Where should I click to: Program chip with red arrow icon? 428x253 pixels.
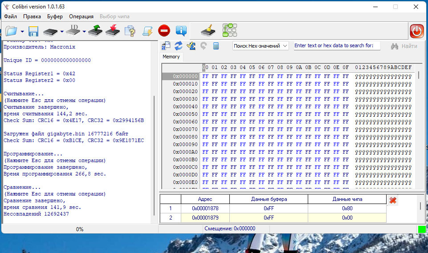pyautogui.click(x=113, y=31)
